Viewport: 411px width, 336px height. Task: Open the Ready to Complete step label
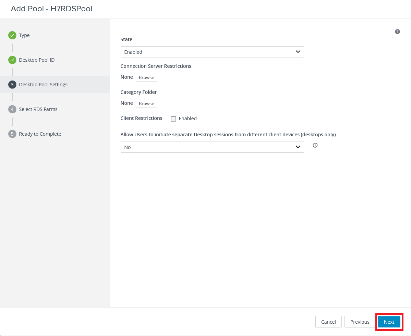tap(40, 134)
